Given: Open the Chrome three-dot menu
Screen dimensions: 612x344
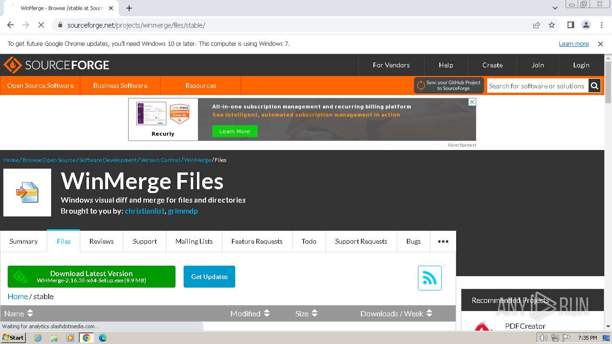Looking at the screenshot, I should coord(601,25).
